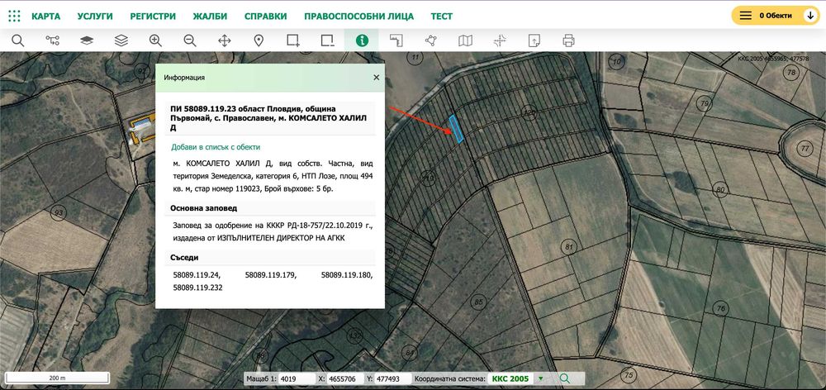Click neighbor parcel 58089.119.232 text
The height and width of the screenshot is (390, 826).
click(x=197, y=288)
